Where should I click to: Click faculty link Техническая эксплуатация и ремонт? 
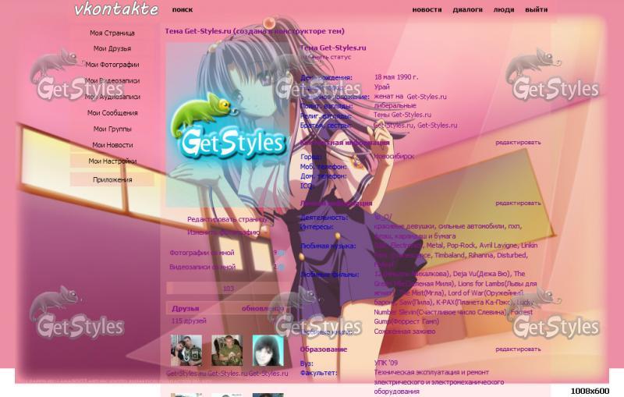coord(431,372)
